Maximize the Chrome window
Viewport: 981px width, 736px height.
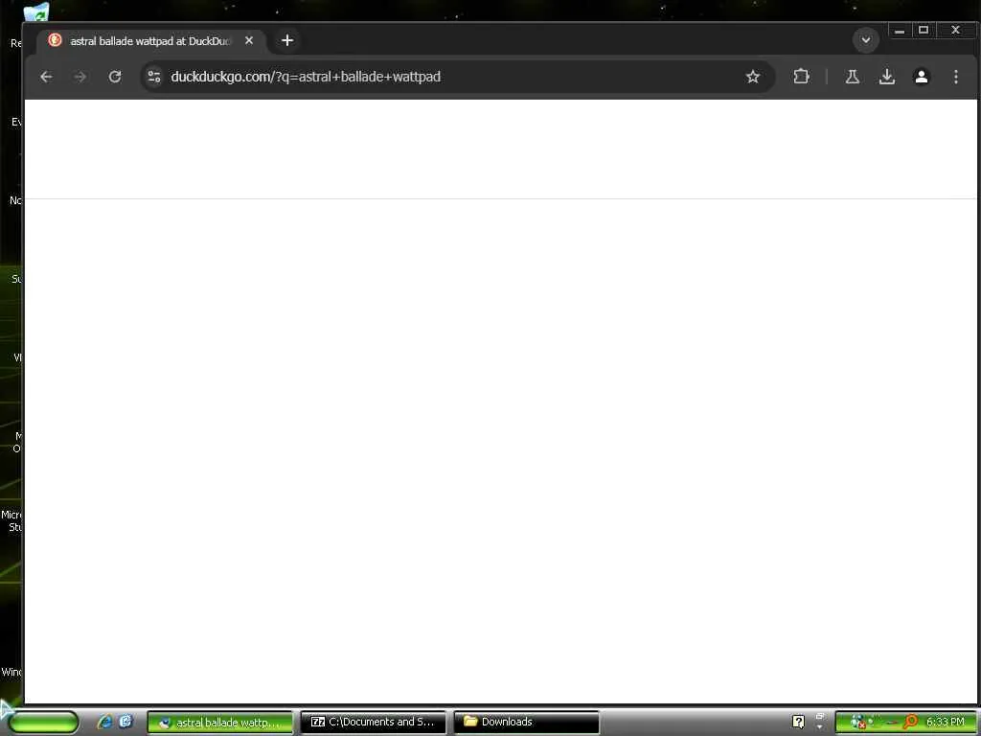(x=924, y=30)
